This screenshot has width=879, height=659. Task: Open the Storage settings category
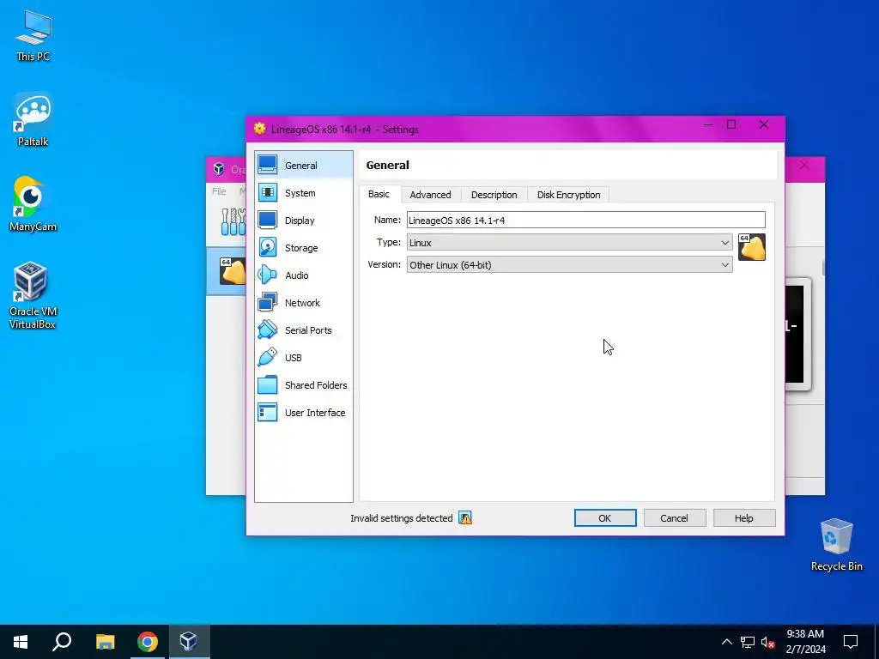point(303,248)
